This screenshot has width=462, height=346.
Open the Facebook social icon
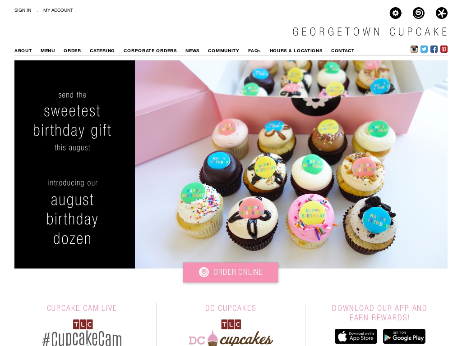tap(434, 49)
